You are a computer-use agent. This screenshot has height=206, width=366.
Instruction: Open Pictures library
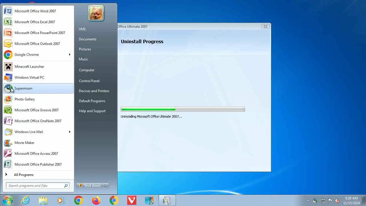coord(96,49)
